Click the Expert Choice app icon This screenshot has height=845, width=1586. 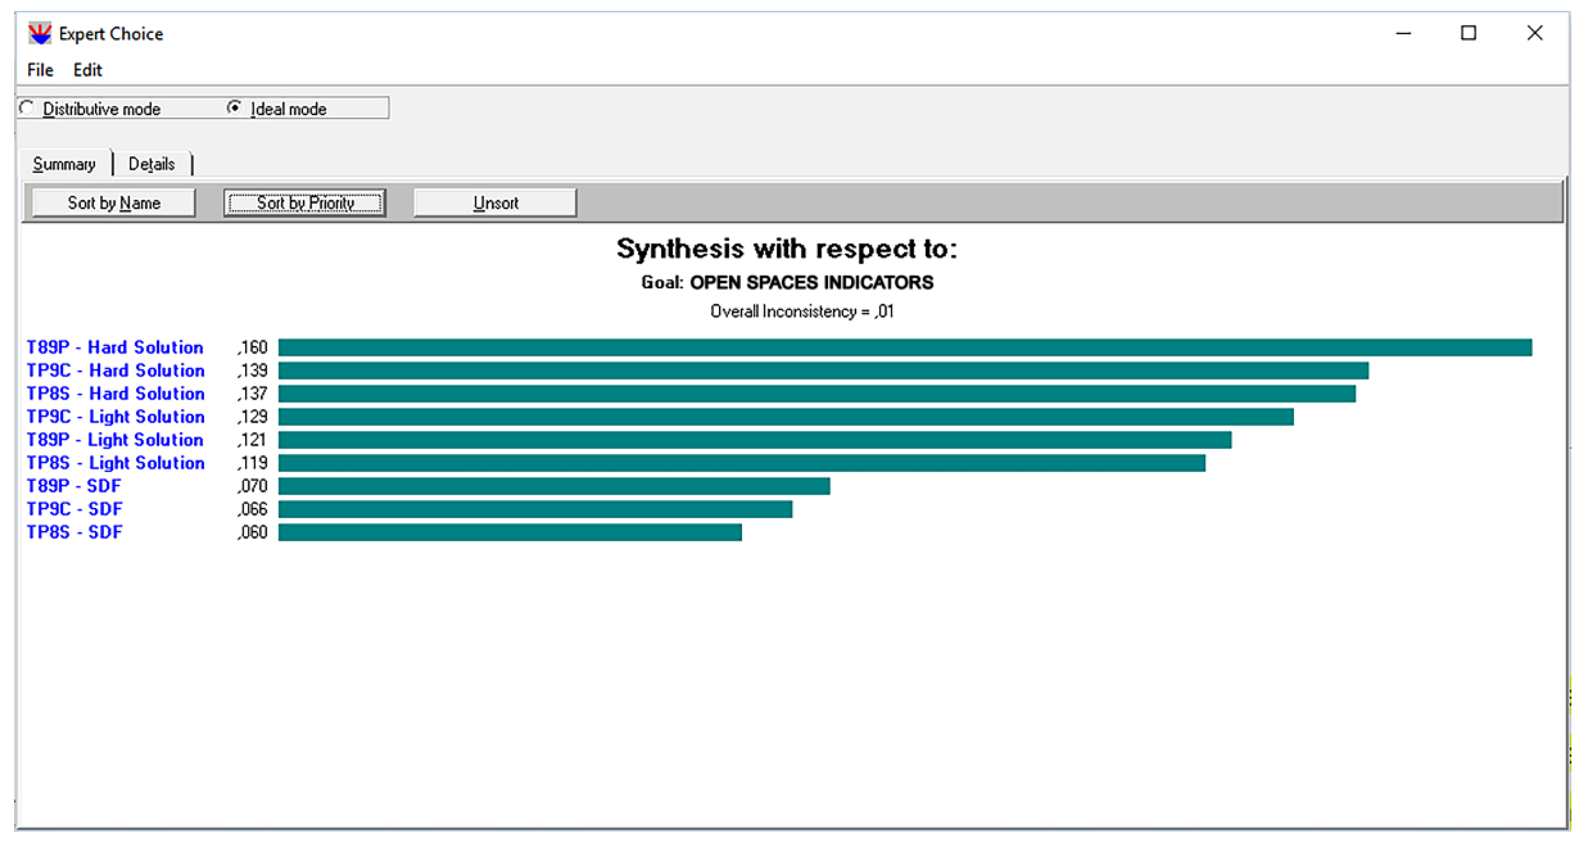click(x=40, y=33)
